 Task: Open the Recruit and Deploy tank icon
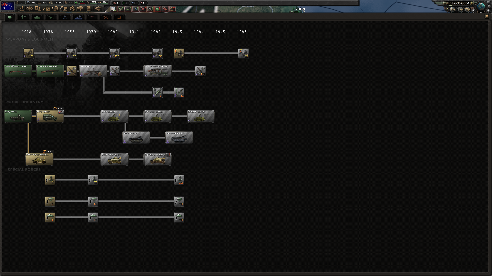(x=81, y=9)
